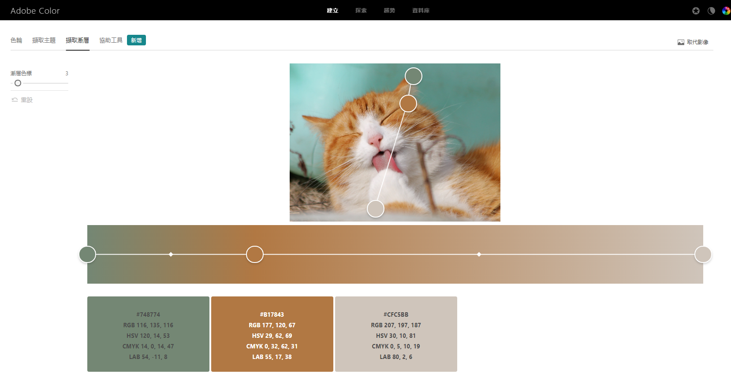Open the 建立 top navigation item
Screen dimensions: 731x381
332,11
